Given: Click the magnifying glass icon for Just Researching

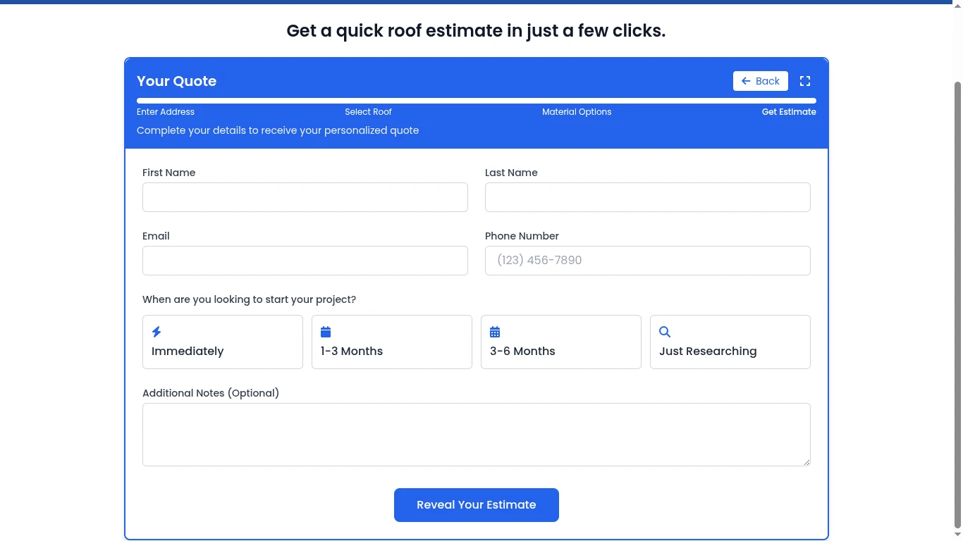Looking at the screenshot, I should (664, 332).
